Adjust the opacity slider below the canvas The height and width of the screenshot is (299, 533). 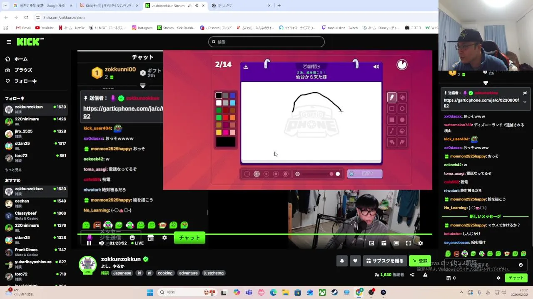[317, 174]
